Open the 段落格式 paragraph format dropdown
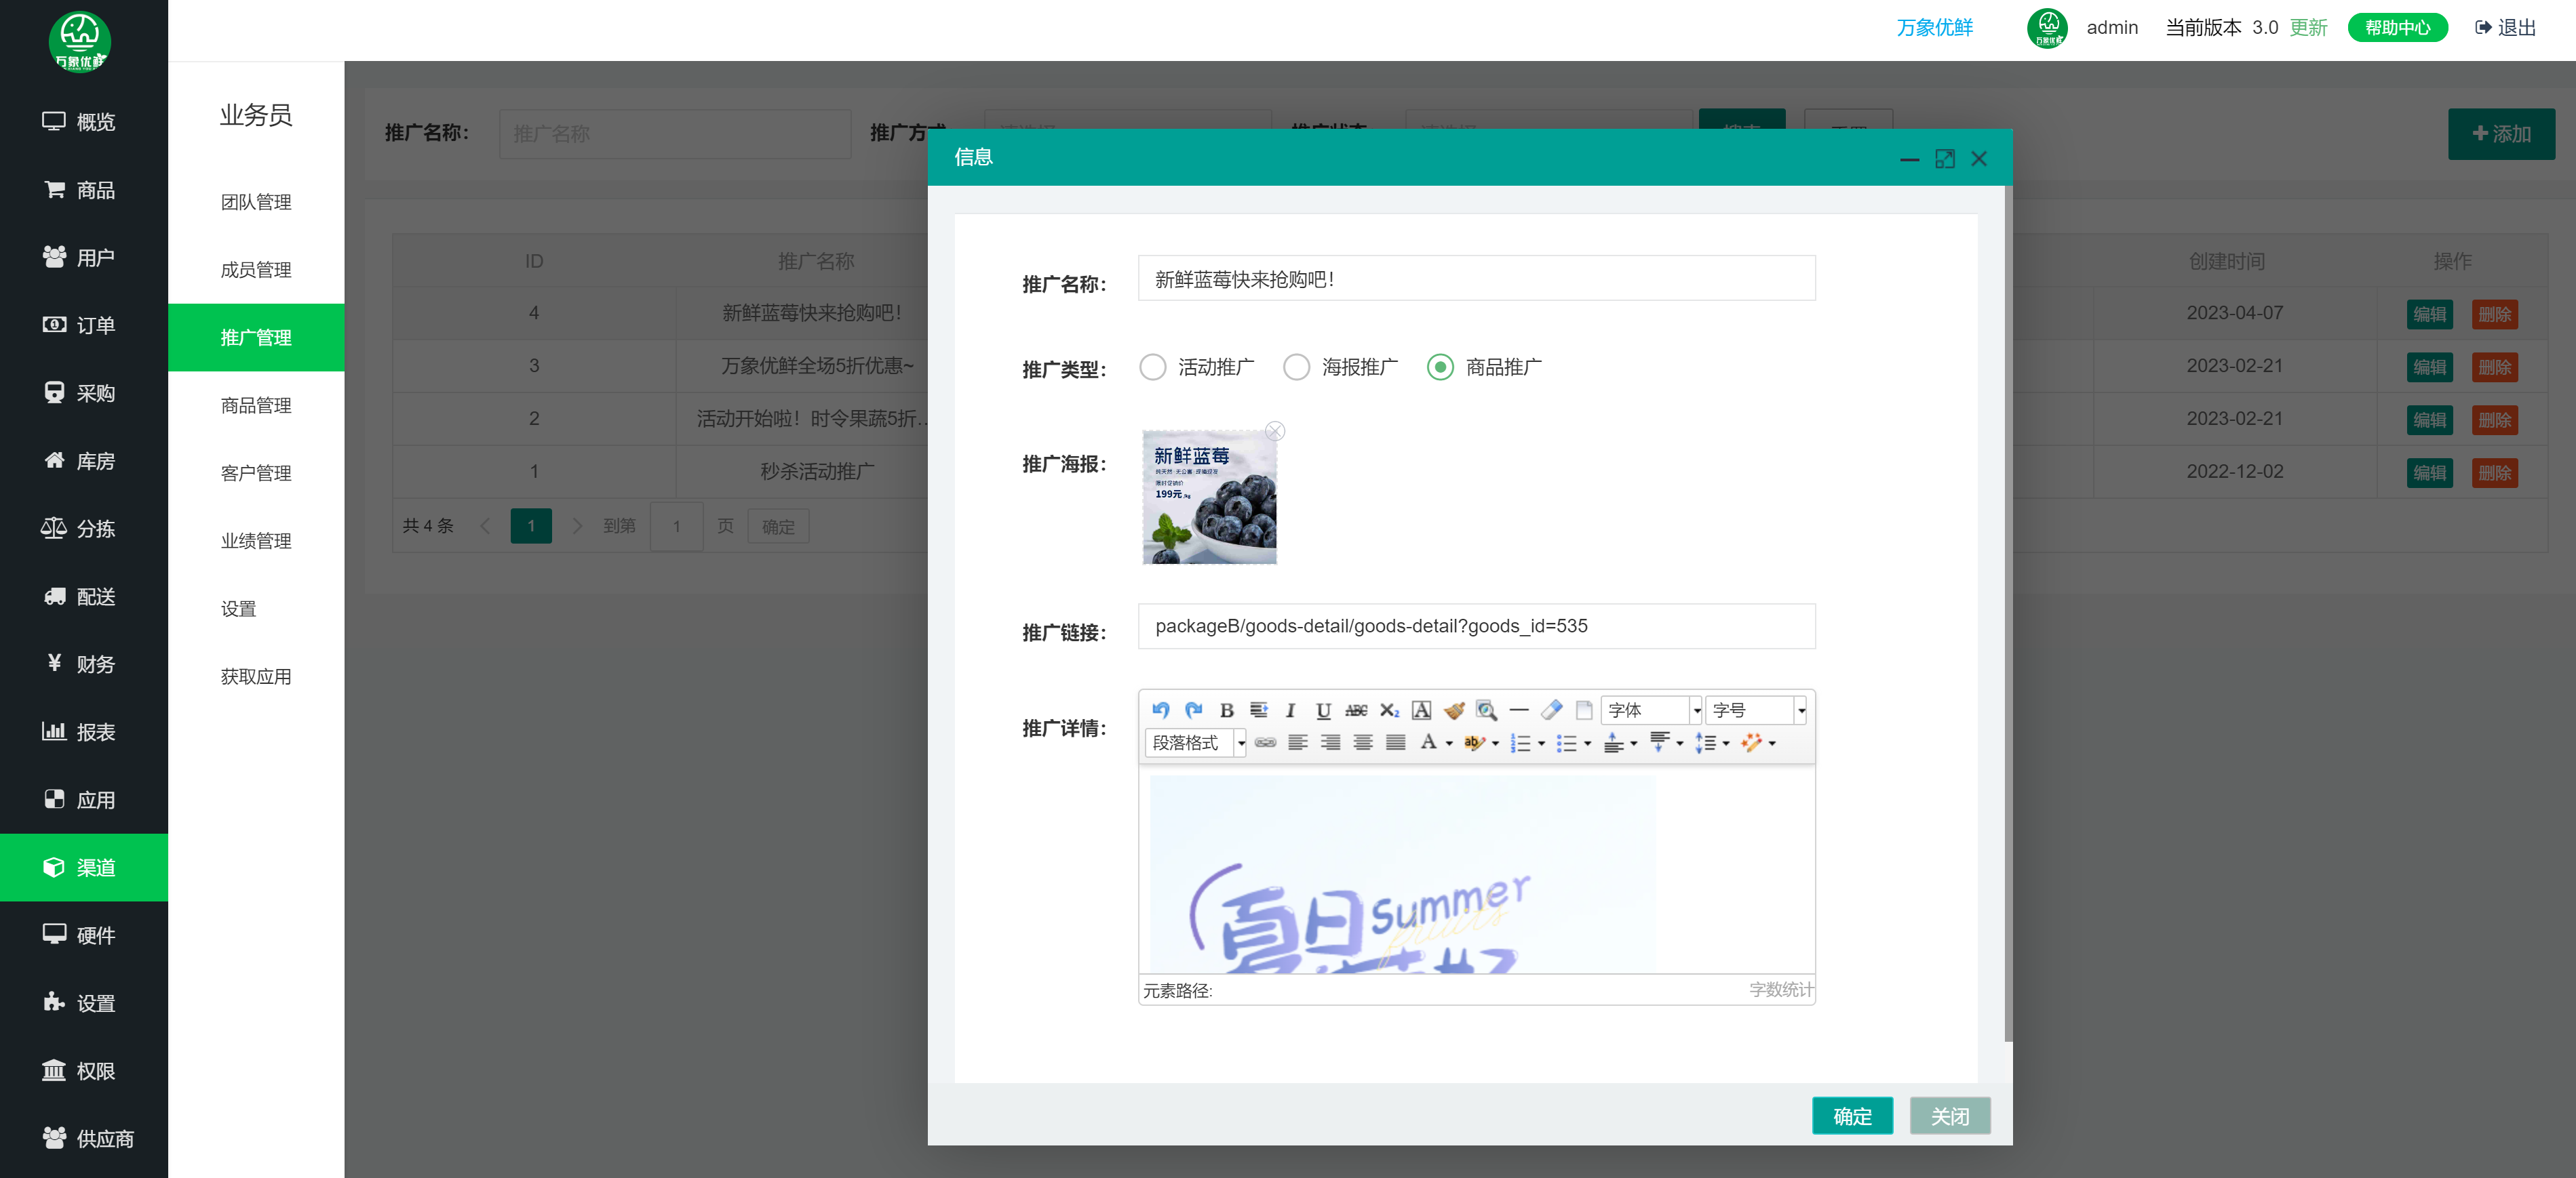The width and height of the screenshot is (2576, 1178). [1195, 742]
